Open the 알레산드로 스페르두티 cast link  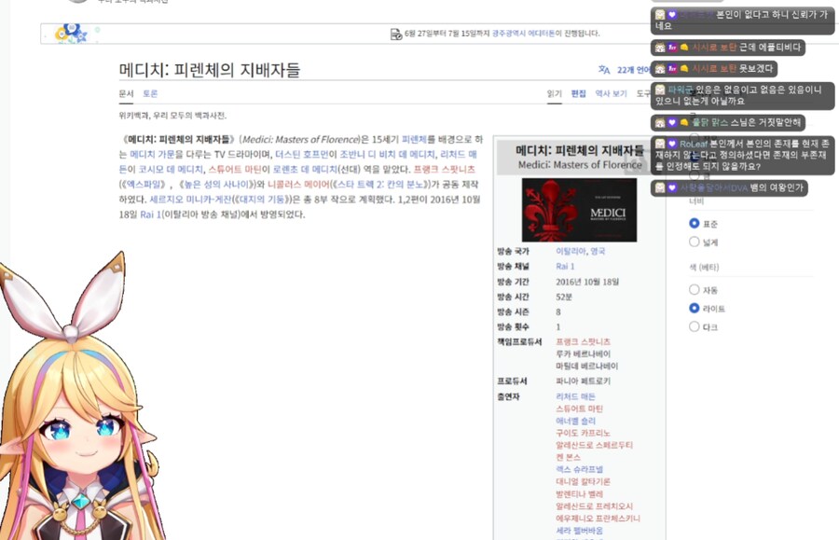[x=595, y=445]
